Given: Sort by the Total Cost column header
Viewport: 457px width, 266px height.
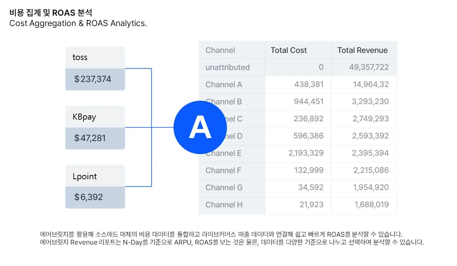Looking at the screenshot, I should point(288,50).
